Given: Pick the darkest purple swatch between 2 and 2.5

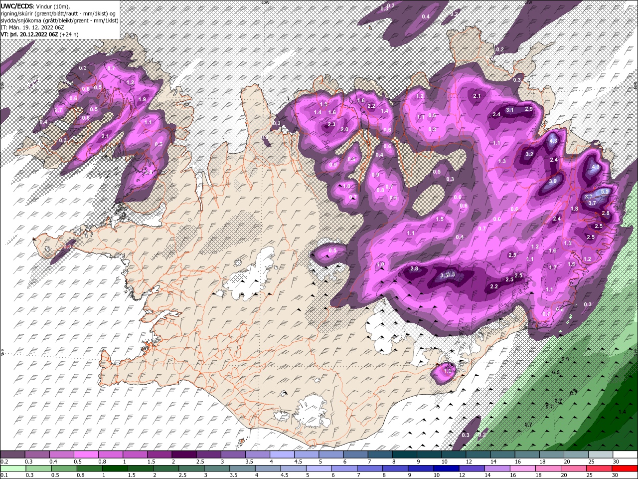Looking at the screenshot, I should 183,455.
